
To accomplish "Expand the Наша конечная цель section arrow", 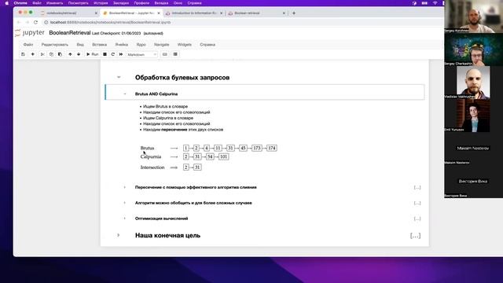I will [119, 236].
